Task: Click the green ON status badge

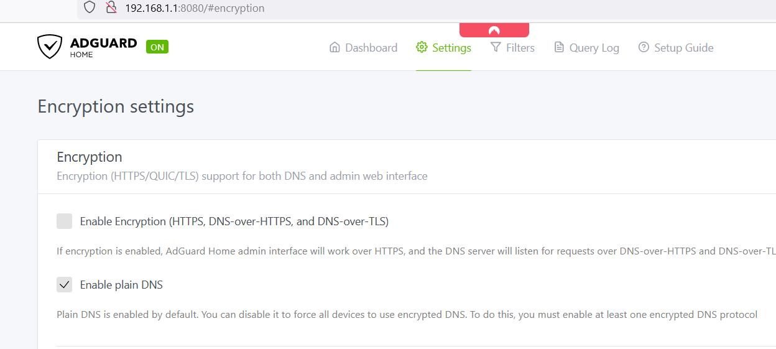Action: [x=157, y=47]
